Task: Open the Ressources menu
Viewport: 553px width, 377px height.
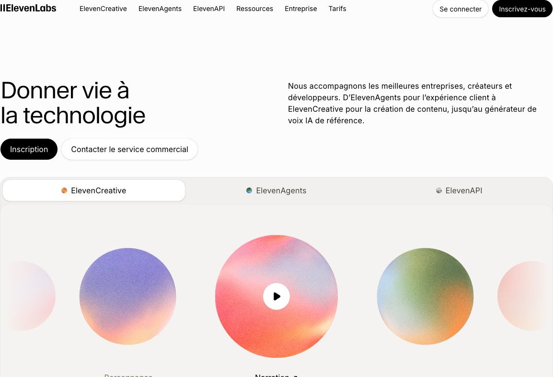Action: [x=254, y=9]
